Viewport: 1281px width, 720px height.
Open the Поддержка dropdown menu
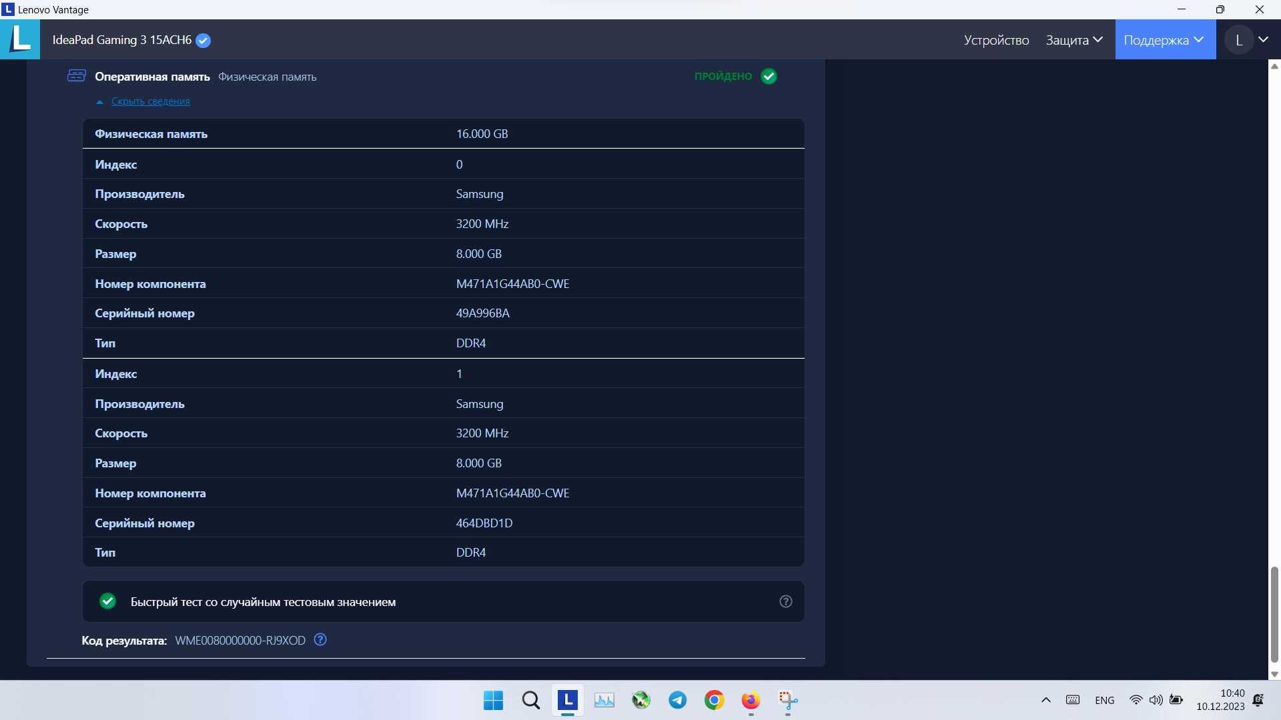[x=1165, y=39]
